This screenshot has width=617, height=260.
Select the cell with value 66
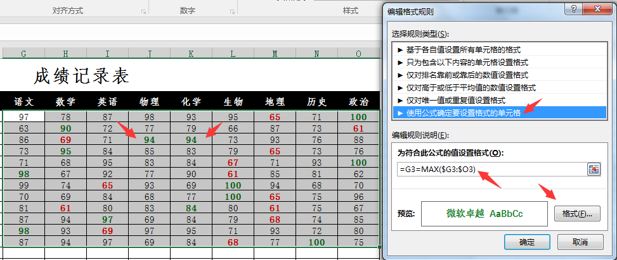[x=233, y=128]
